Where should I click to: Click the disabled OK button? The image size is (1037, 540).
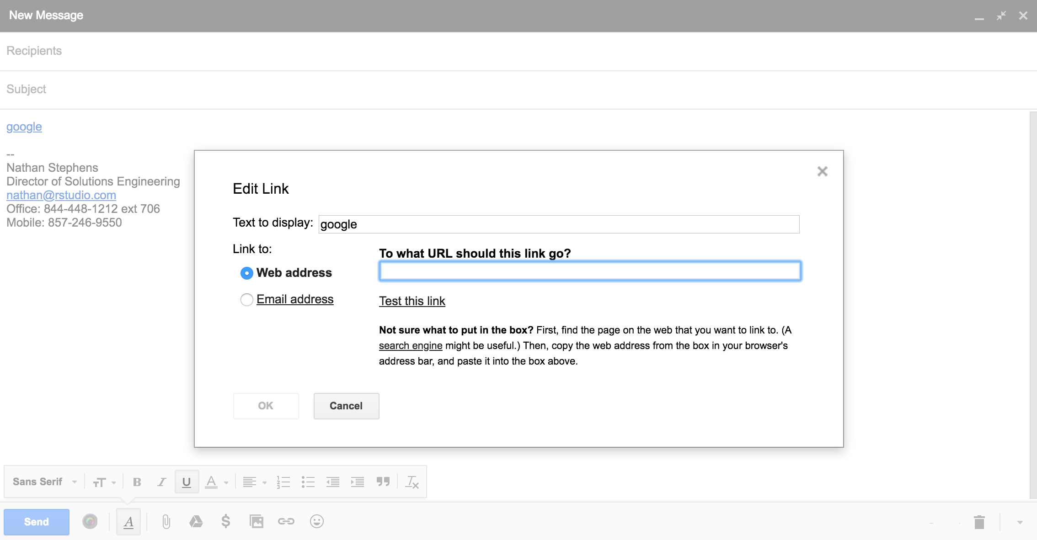266,406
